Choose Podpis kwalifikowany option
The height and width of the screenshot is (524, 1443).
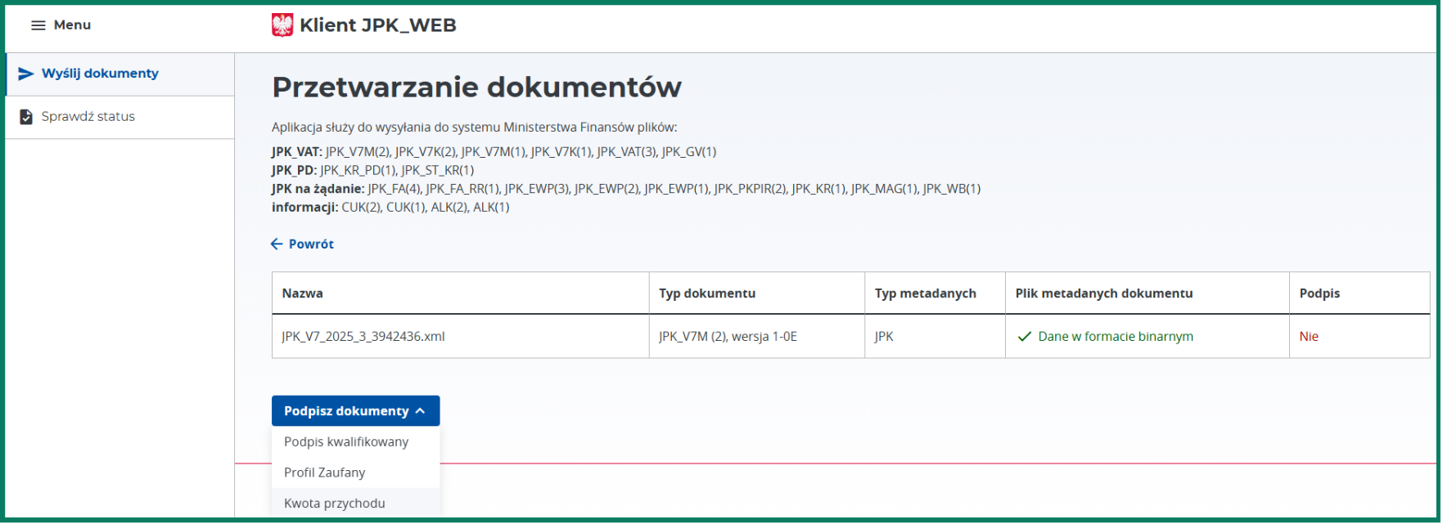click(x=355, y=442)
